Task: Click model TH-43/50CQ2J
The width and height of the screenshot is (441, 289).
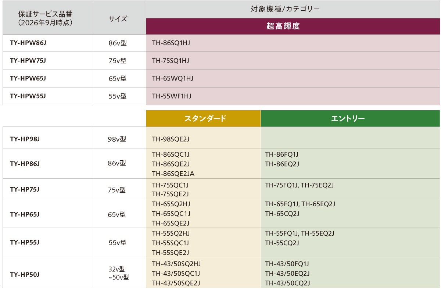Action: [288, 283]
